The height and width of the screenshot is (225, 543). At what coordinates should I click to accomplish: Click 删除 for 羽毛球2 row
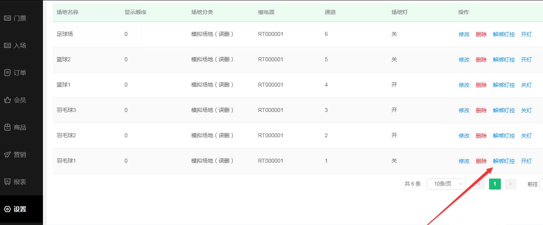click(481, 136)
